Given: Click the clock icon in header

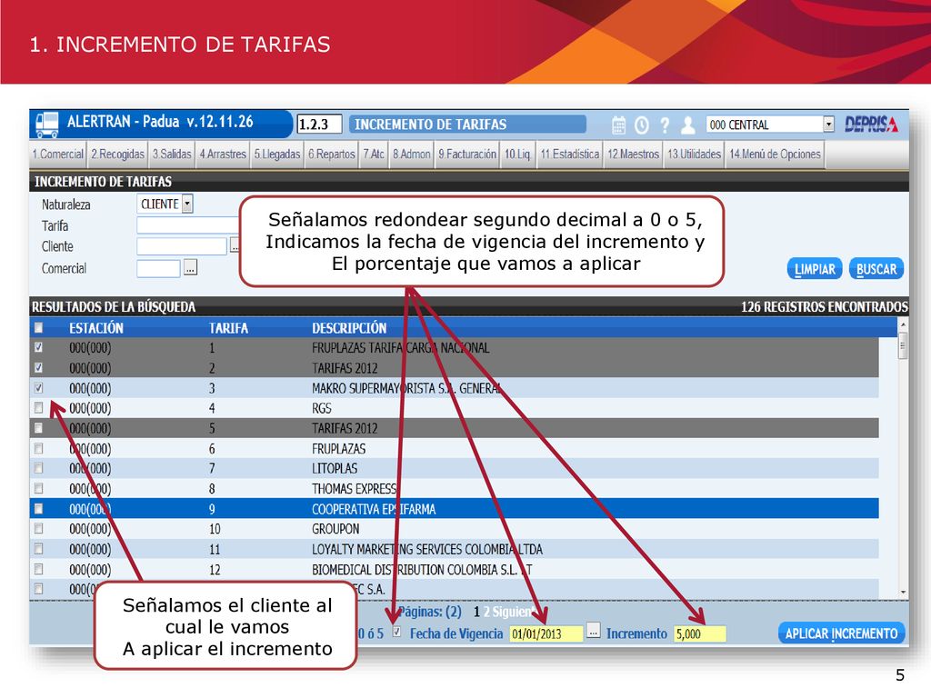Looking at the screenshot, I should point(642,125).
